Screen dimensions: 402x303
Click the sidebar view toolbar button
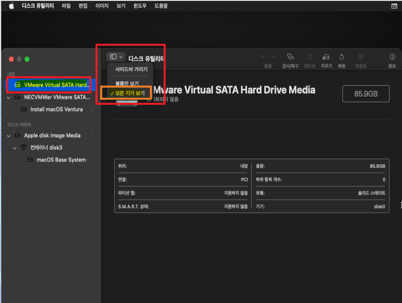113,57
